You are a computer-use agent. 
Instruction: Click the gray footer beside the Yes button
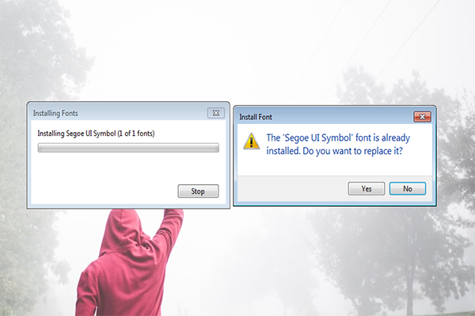point(291,189)
